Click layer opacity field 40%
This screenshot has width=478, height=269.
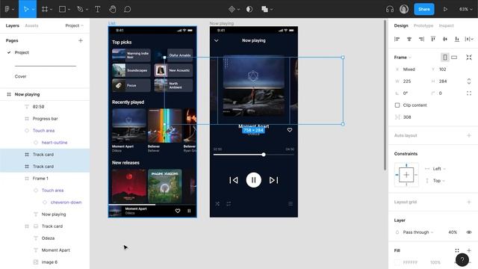(453, 232)
